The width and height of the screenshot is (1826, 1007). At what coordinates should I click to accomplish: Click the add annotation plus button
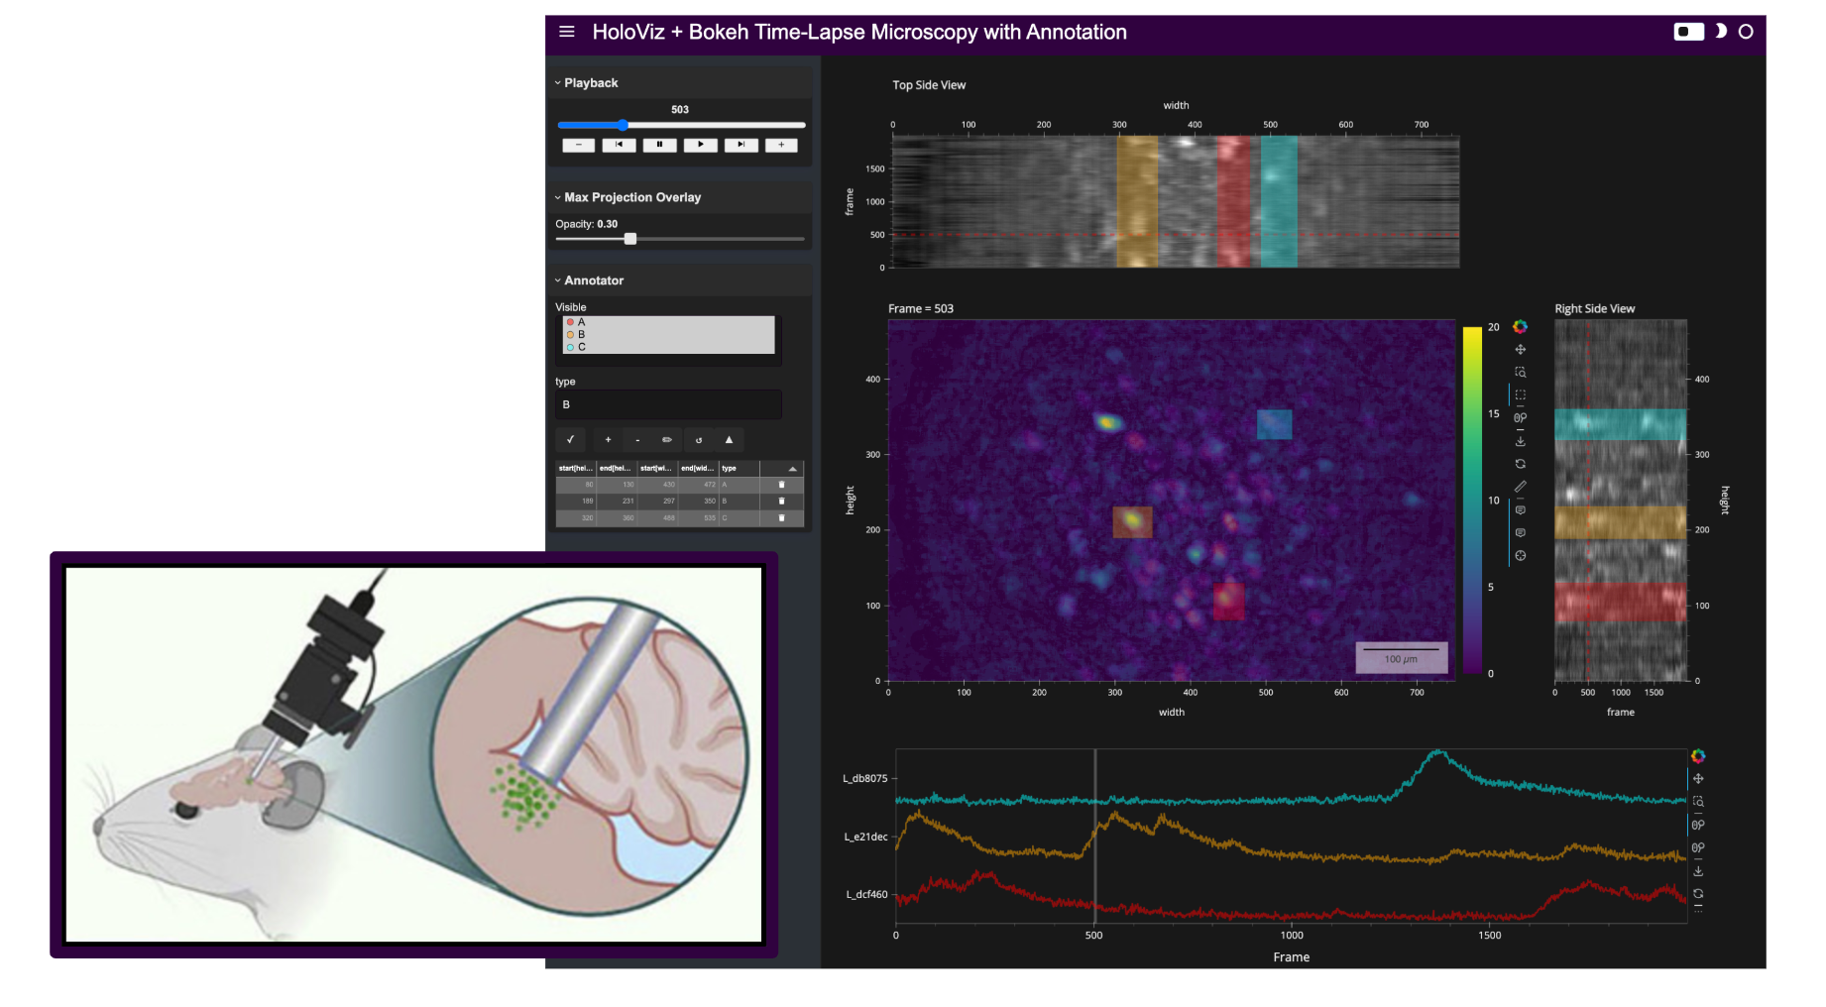coord(608,439)
